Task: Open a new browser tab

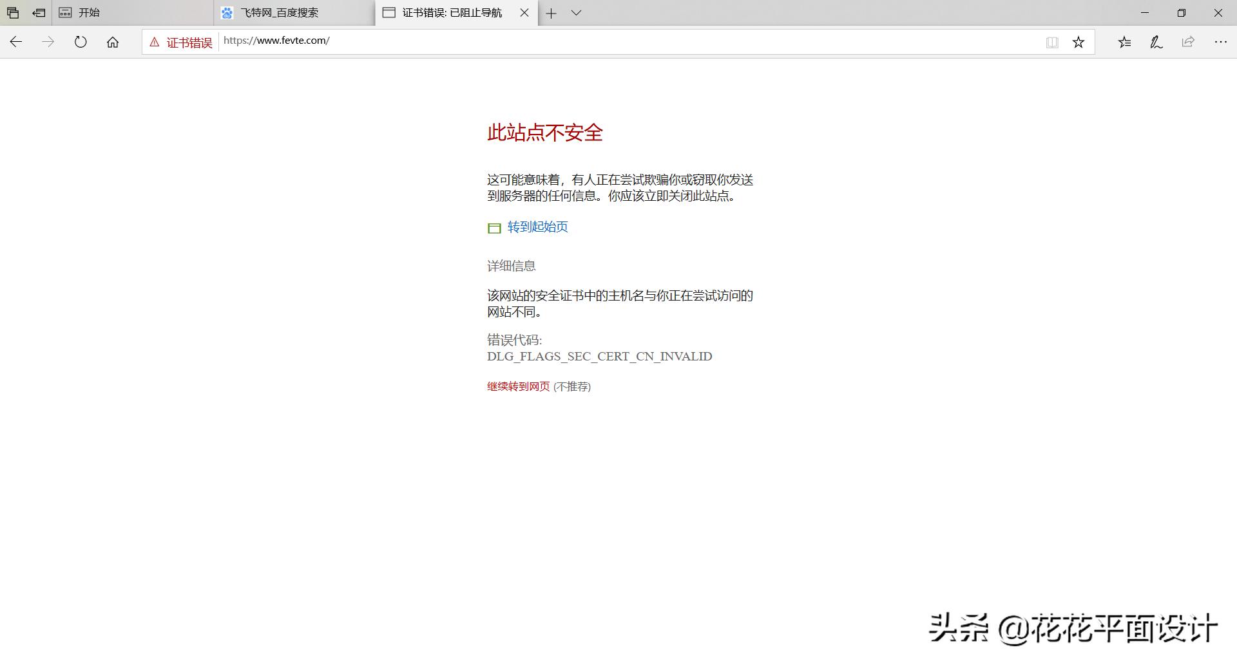Action: click(552, 12)
